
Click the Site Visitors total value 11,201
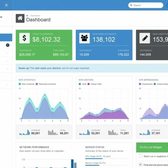pos(124,133)
